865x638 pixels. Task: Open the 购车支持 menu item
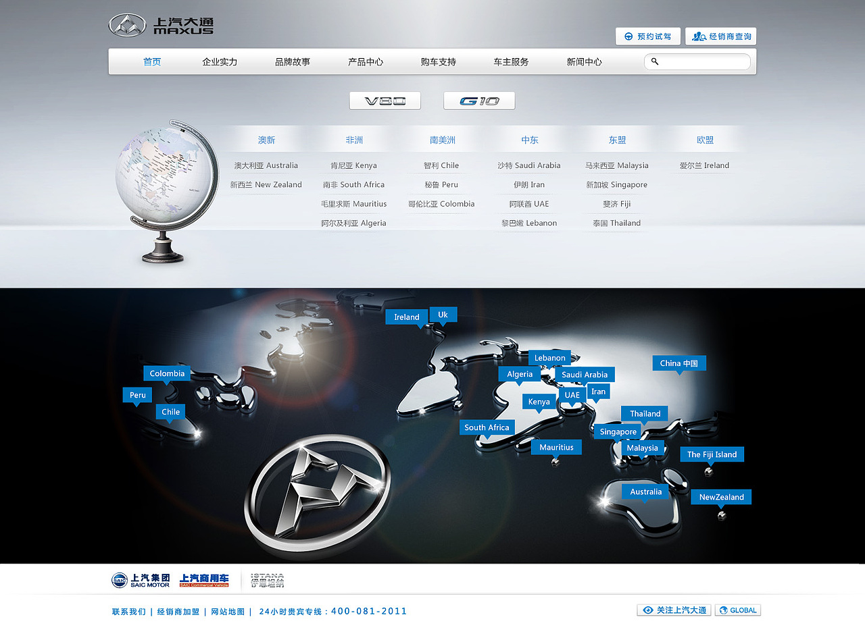tap(439, 61)
